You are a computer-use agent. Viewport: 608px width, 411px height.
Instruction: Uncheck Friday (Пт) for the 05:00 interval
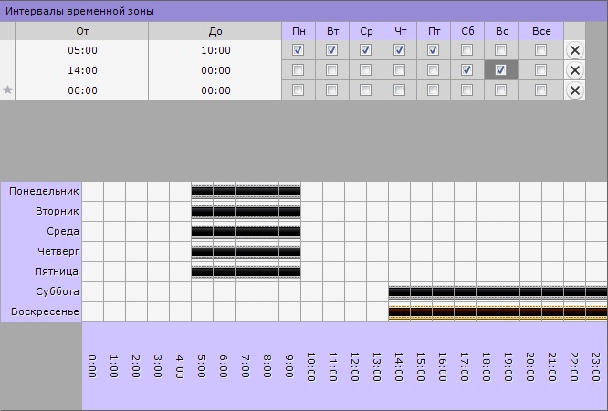(433, 50)
